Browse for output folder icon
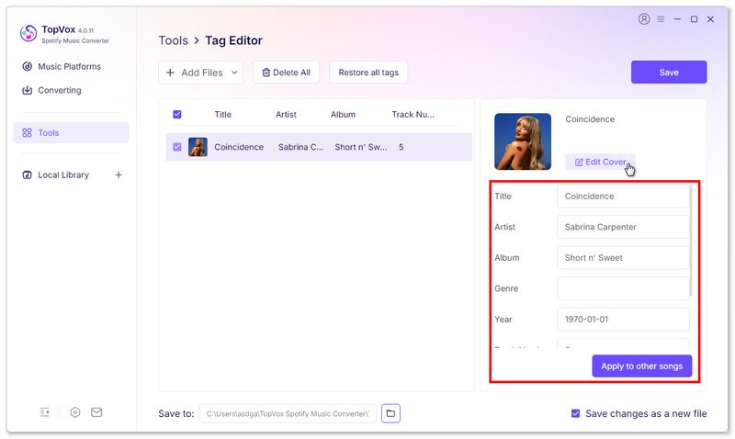The width and height of the screenshot is (735, 439). (x=391, y=413)
